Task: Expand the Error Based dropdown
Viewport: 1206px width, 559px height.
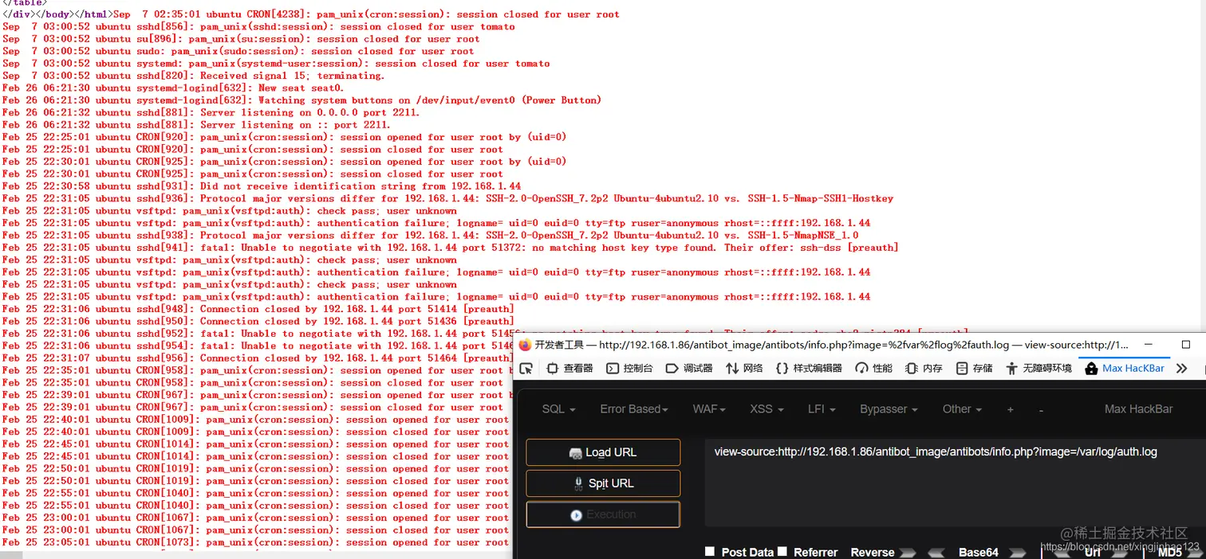Action: 634,408
